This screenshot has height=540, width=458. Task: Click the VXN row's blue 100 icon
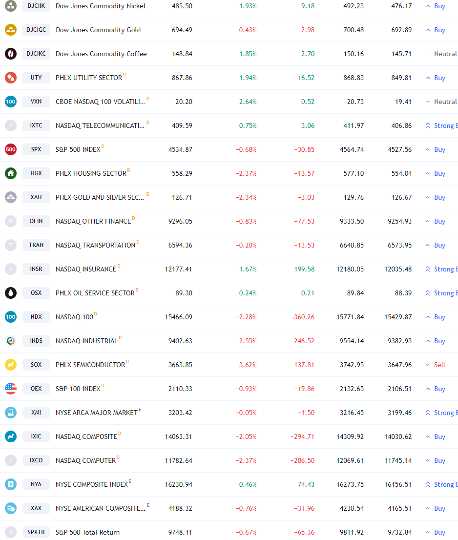click(x=11, y=102)
